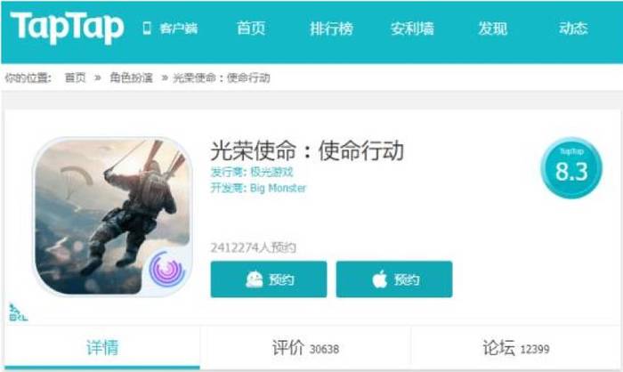Click the purple swirl publisher badge
The height and width of the screenshot is (372, 623).
click(167, 270)
